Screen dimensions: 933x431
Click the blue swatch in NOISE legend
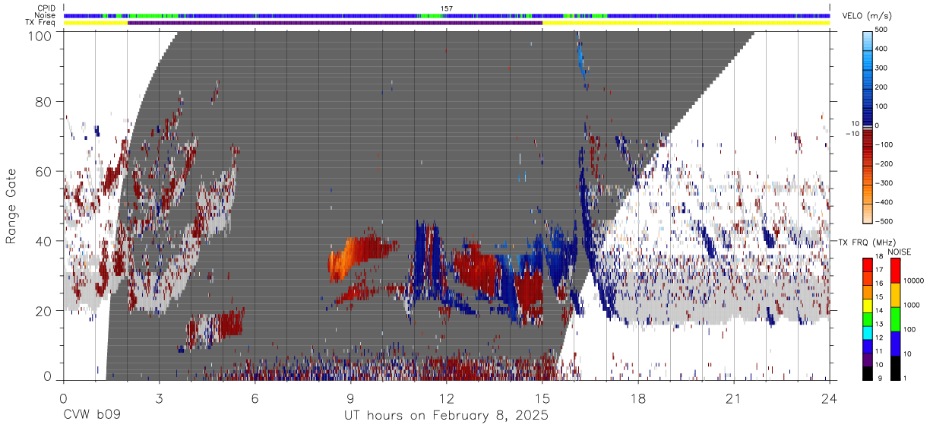click(895, 344)
